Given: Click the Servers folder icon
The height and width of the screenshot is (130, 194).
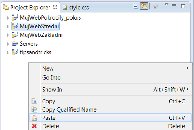Looking at the screenshot, I should (15, 44).
